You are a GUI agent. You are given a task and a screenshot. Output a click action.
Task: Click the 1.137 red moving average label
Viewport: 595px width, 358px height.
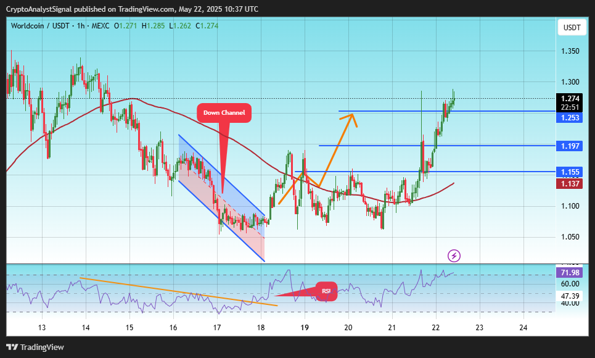[x=569, y=184]
